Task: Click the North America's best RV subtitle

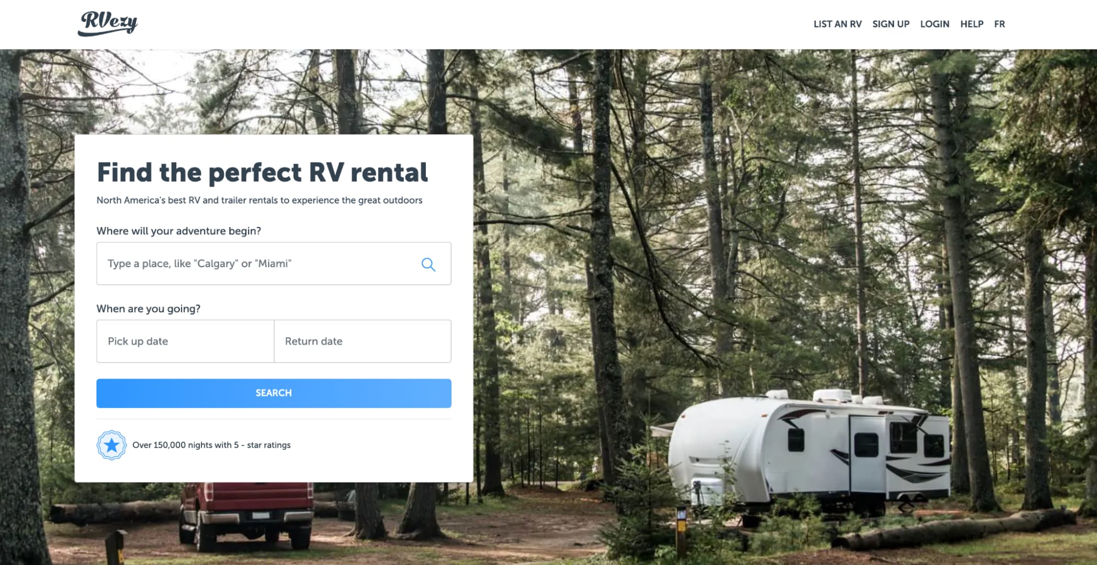Action: [260, 200]
